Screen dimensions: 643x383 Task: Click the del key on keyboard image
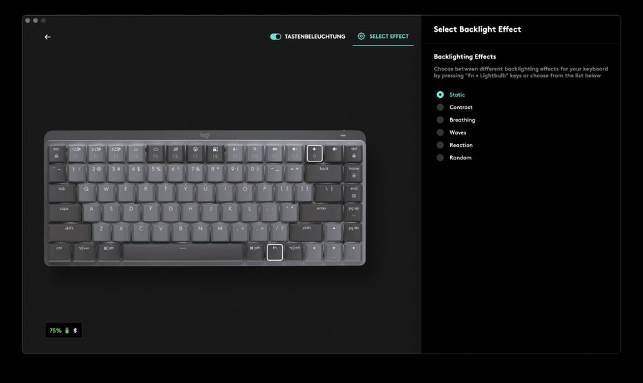[x=353, y=153]
